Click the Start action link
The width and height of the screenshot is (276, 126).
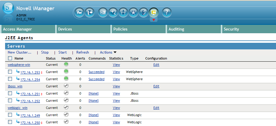(62, 52)
